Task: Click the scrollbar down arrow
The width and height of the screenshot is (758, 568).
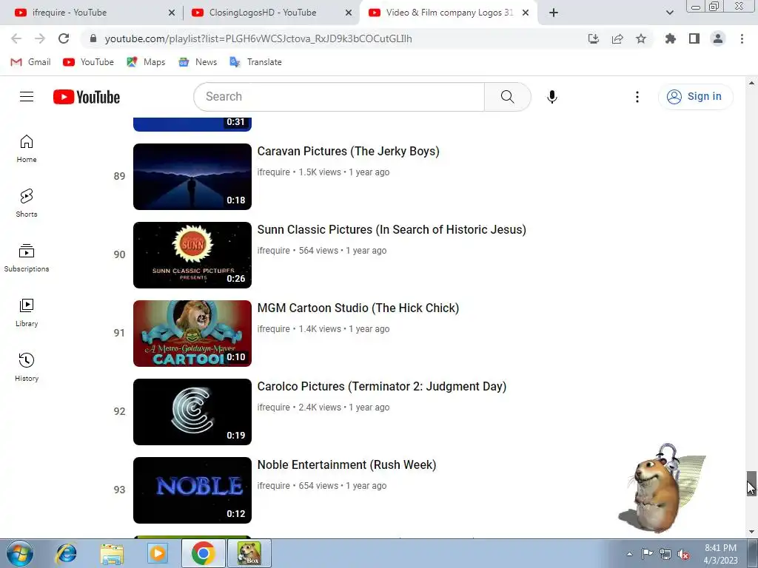Action: tap(751, 532)
